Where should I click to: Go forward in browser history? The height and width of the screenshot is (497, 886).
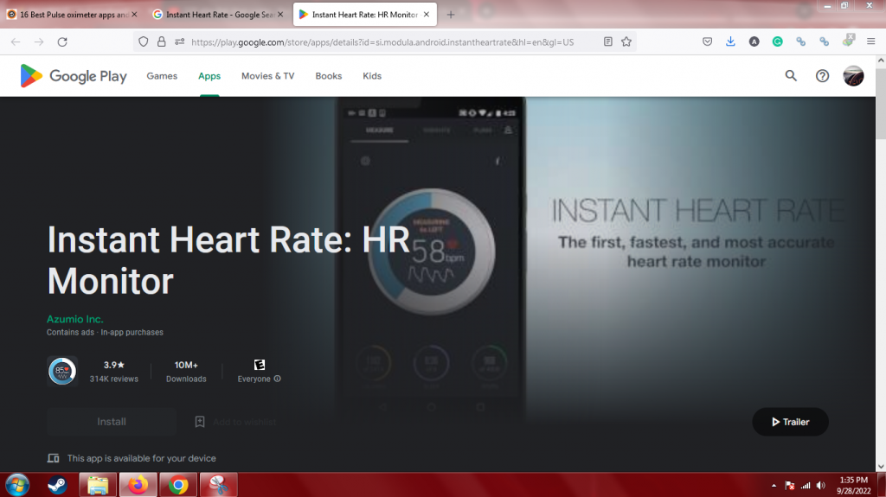tap(39, 41)
